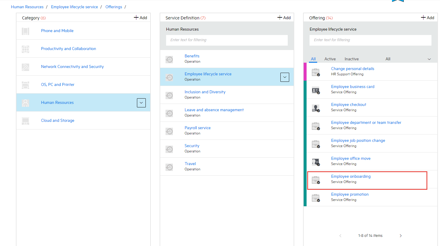Expand the Human Resources category chevron
The image size is (440, 246).
(x=141, y=103)
